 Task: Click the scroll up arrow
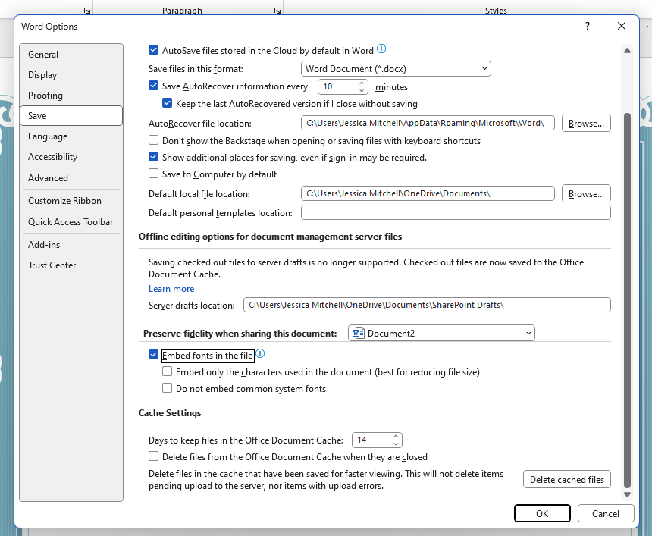tap(628, 50)
